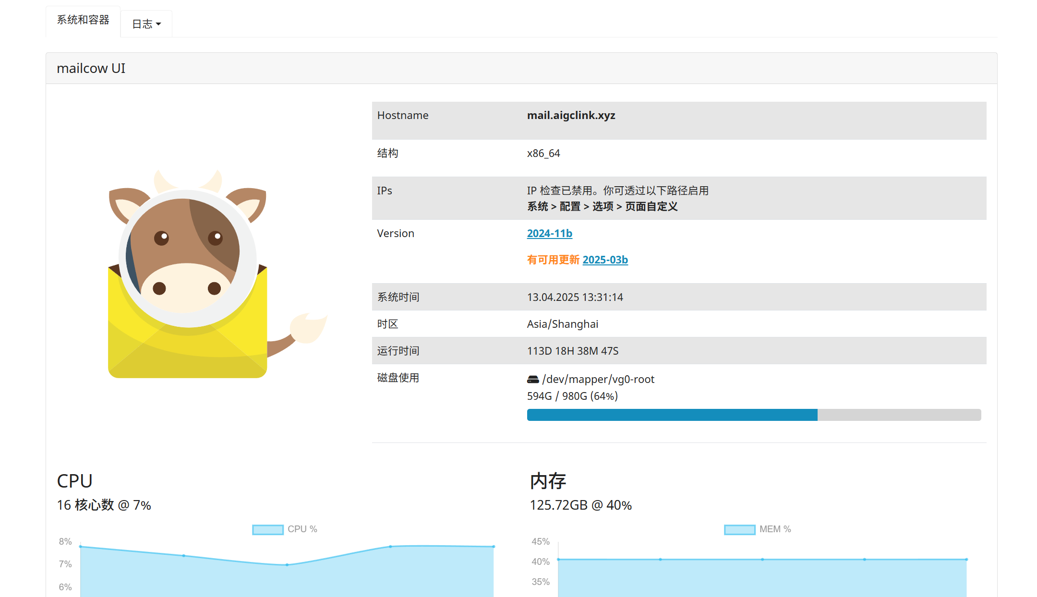Click the 结构 row label
Image resolution: width=1037 pixels, height=597 pixels.
point(387,153)
